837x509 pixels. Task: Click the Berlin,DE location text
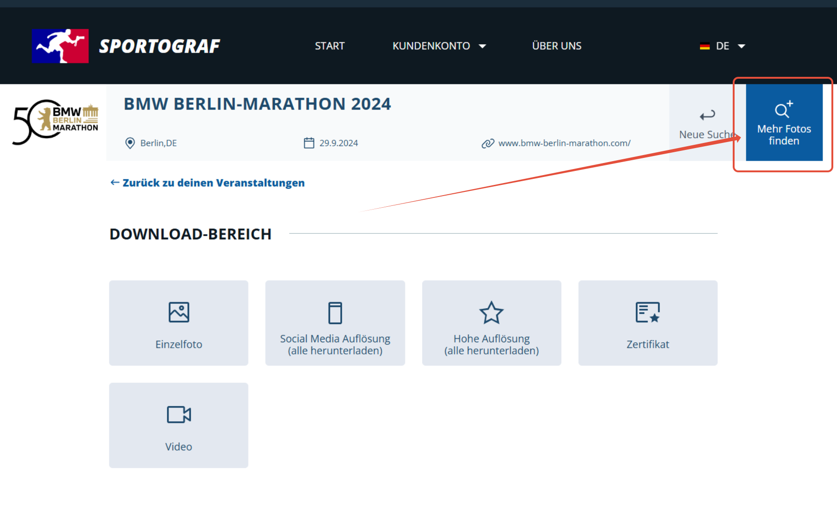click(159, 143)
